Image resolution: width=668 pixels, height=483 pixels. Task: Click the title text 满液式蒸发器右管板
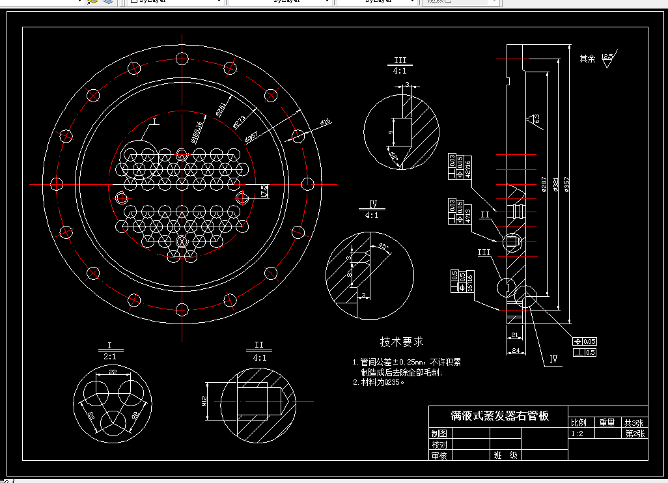point(499,416)
